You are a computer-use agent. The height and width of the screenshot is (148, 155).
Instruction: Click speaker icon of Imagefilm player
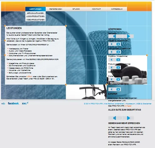[111, 44]
